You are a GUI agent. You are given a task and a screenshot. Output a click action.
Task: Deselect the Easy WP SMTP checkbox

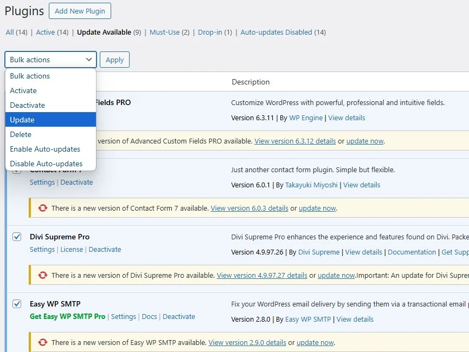(x=17, y=304)
